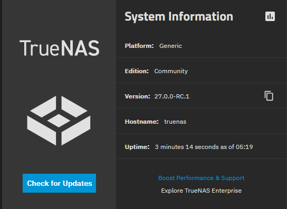
Task: Click the TrueNAS wordmark
Action: (x=60, y=48)
